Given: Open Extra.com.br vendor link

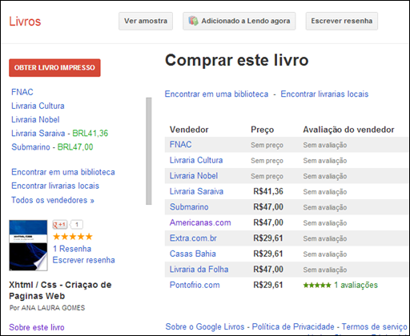Looking at the screenshot, I should pos(193,238).
